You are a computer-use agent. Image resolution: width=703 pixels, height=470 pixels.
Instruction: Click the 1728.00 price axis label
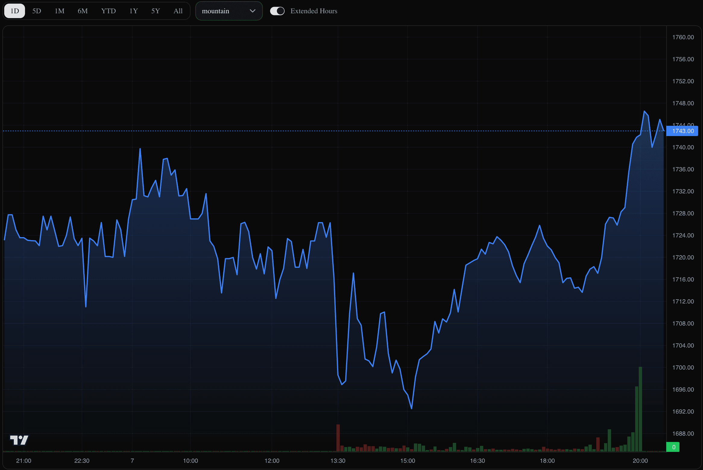click(683, 213)
